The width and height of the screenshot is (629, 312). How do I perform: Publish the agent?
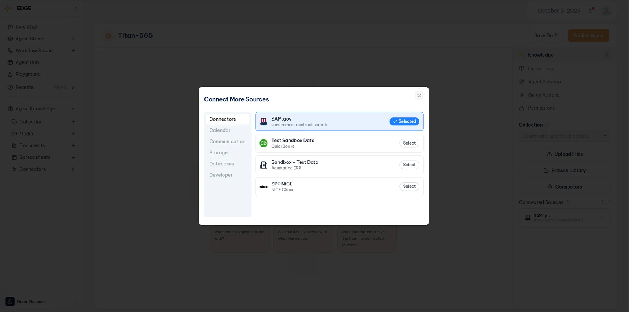click(x=589, y=35)
